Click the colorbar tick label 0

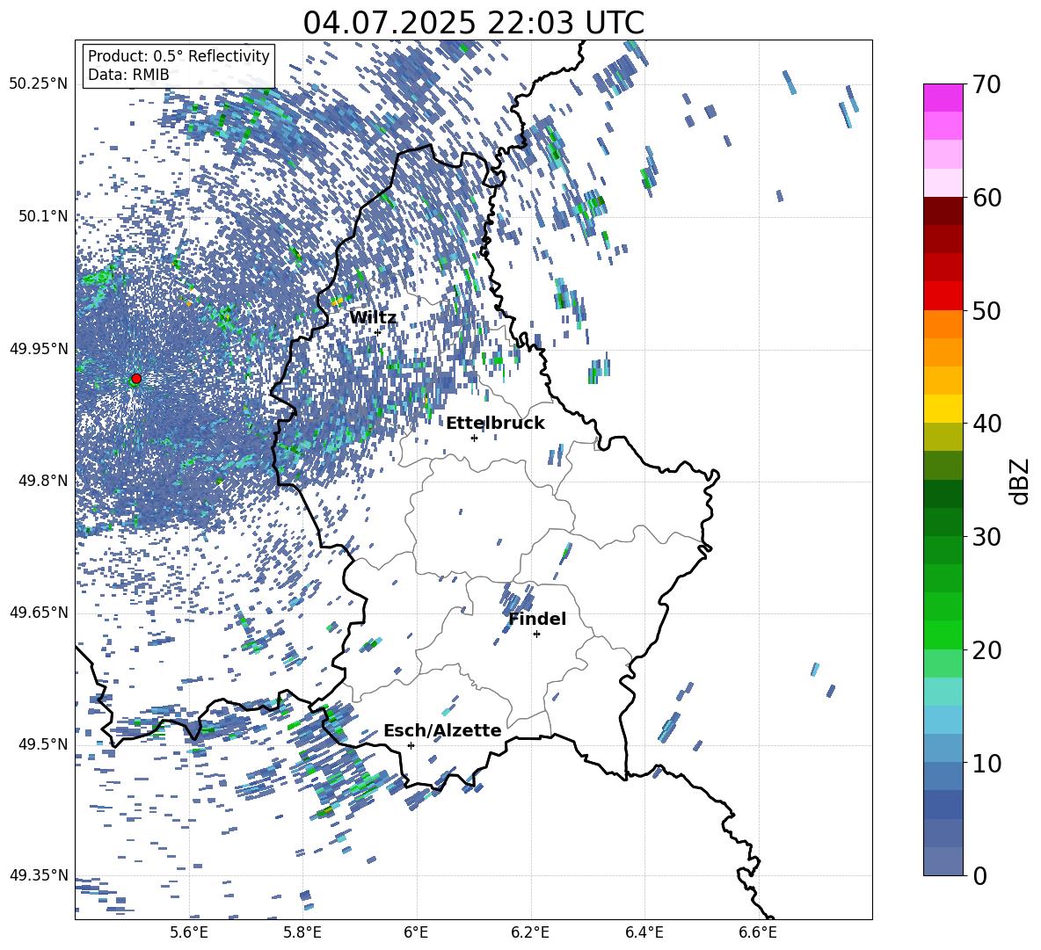(x=979, y=875)
